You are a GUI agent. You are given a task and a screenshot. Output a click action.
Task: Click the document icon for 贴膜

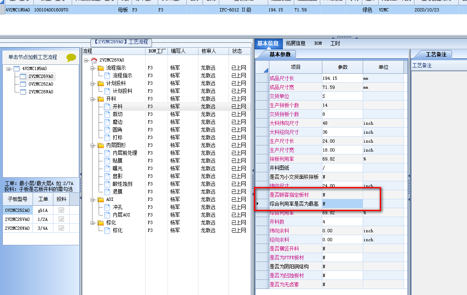point(108,161)
